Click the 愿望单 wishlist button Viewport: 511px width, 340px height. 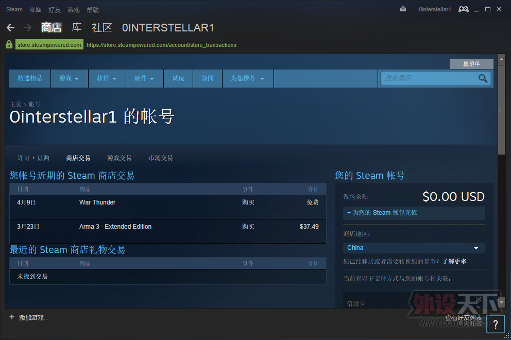pos(471,64)
